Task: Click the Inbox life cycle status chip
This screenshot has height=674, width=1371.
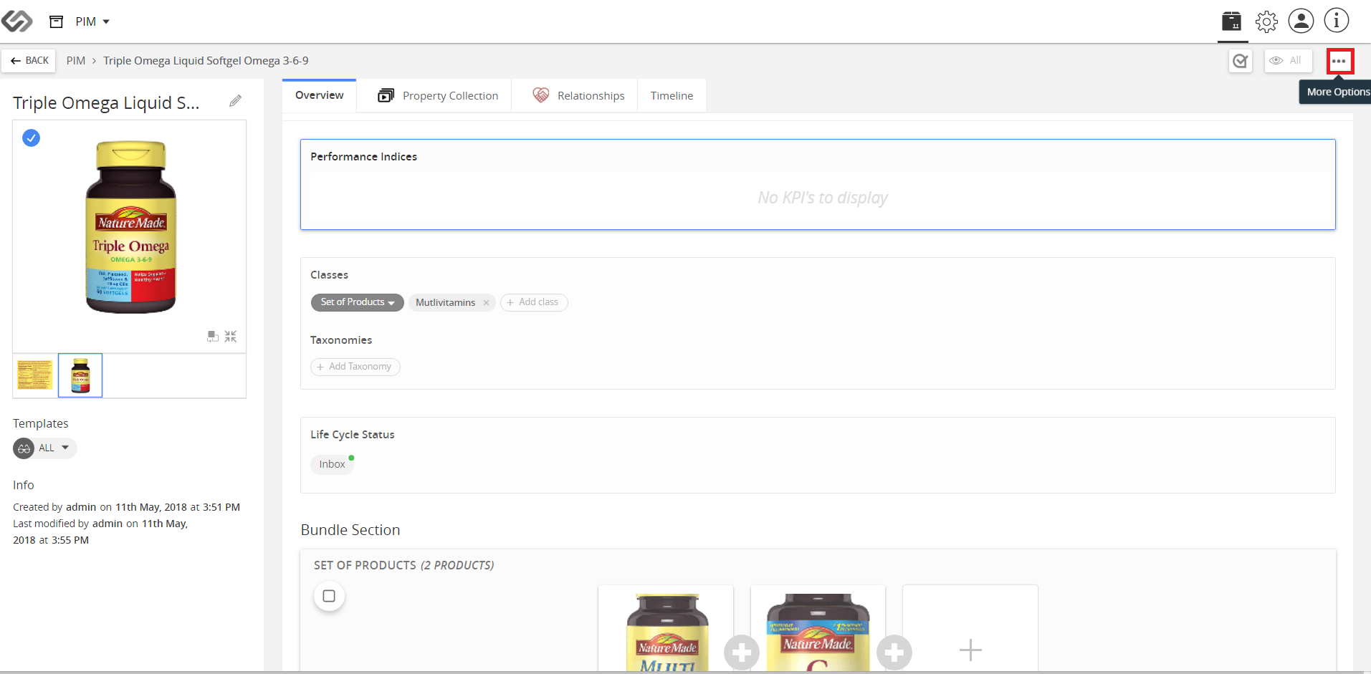Action: pos(332,464)
